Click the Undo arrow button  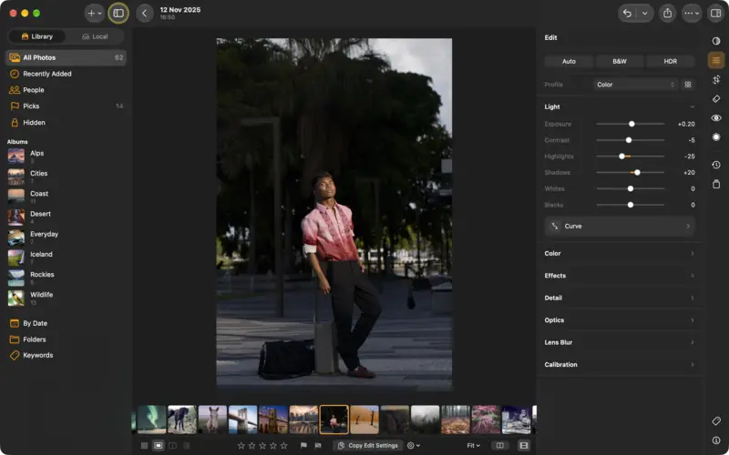(627, 13)
